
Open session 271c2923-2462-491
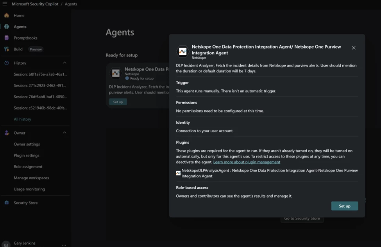(x=40, y=85)
